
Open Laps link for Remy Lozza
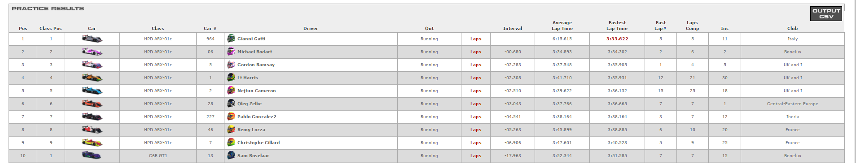click(476, 130)
